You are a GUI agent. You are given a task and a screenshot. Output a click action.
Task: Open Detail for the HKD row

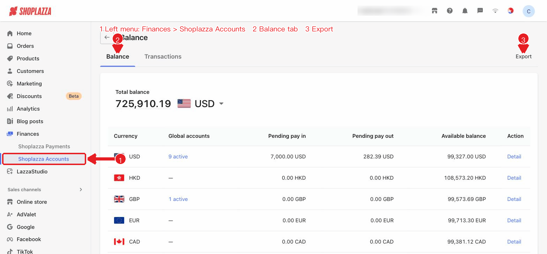[514, 178]
